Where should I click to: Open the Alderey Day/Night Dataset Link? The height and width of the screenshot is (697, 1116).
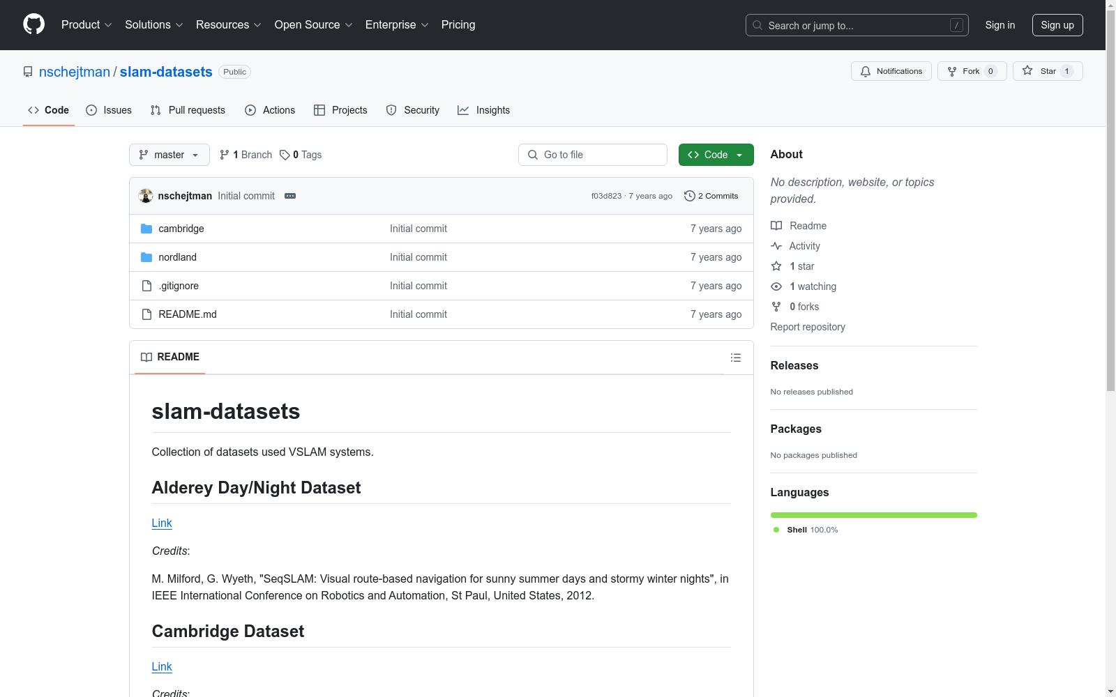click(x=162, y=523)
